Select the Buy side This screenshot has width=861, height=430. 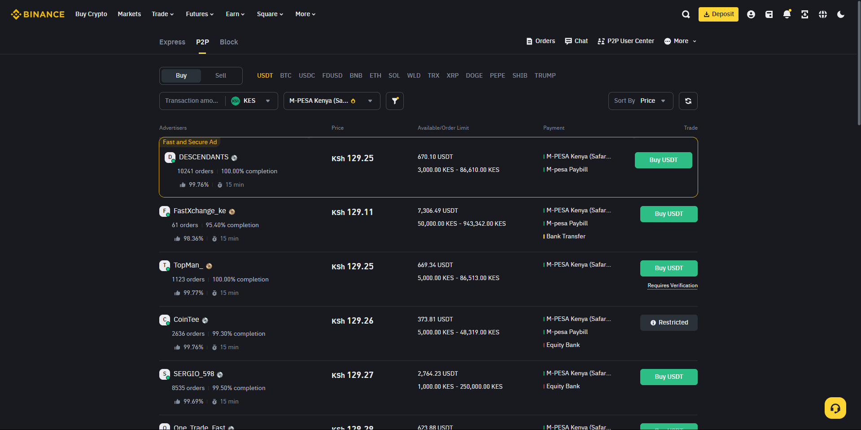pos(180,75)
